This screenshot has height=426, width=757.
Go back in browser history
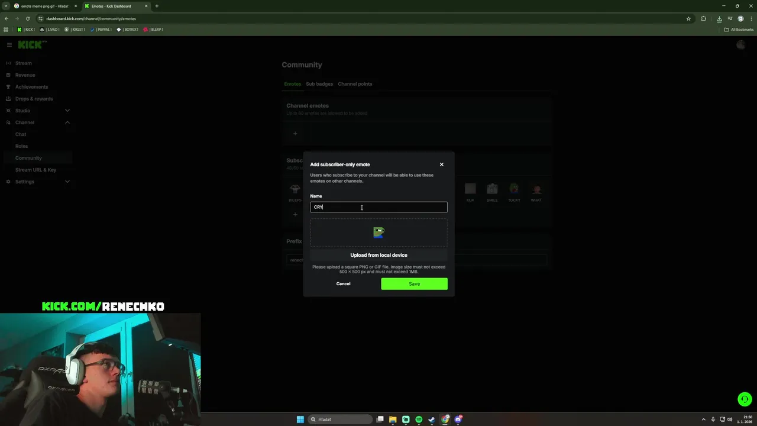point(7,18)
